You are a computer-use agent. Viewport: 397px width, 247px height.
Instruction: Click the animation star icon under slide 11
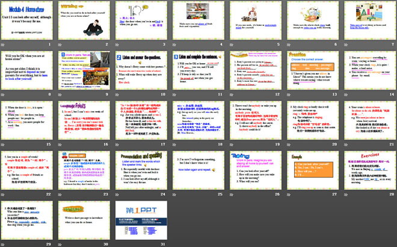coord(174,94)
